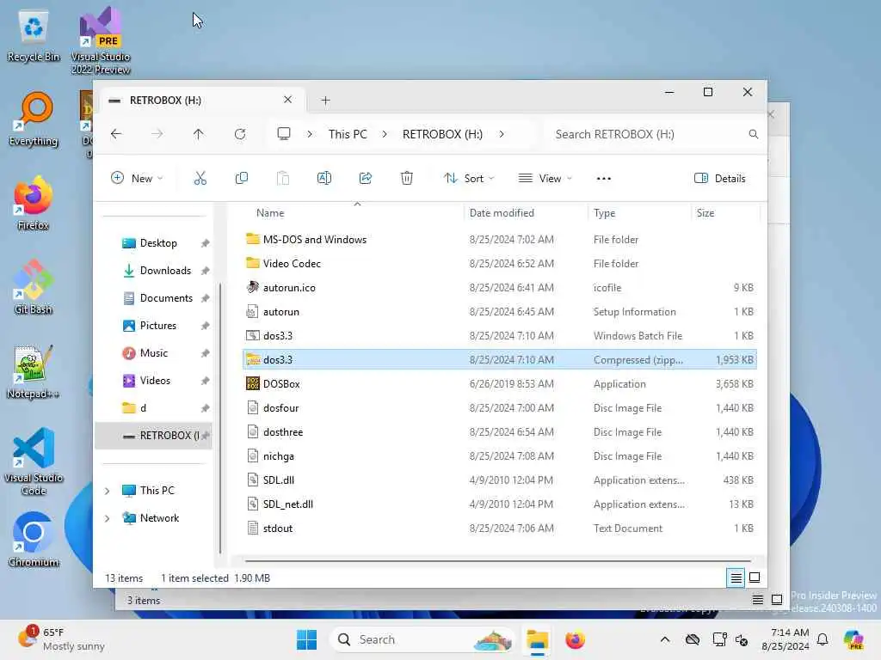Go back with the Back arrow
The height and width of the screenshot is (660, 881).
click(116, 134)
